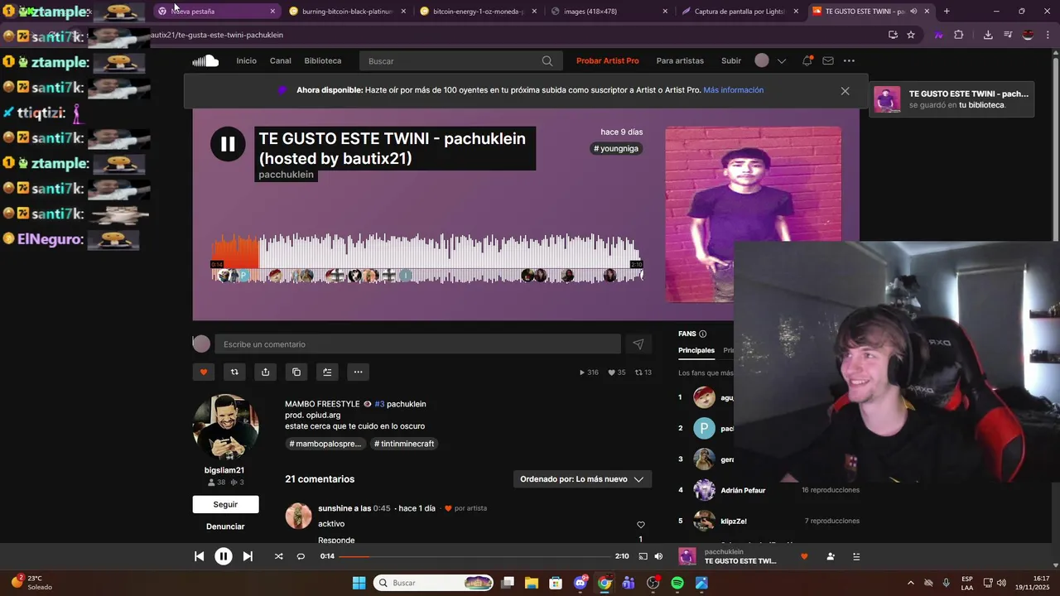Viewport: 1060px width, 596px height.
Task: Open the Para artistas menu item
Action: (680, 60)
